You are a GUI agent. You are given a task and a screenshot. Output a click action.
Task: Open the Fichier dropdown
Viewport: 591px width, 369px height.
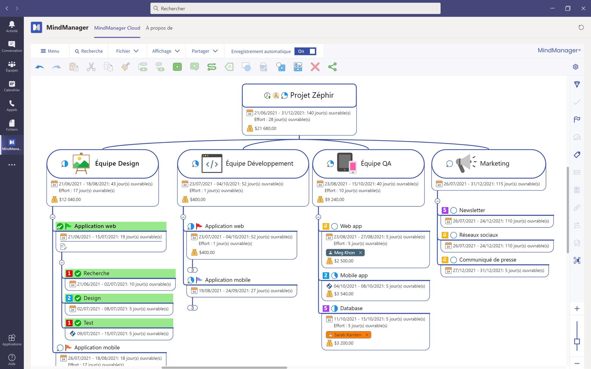pos(127,51)
